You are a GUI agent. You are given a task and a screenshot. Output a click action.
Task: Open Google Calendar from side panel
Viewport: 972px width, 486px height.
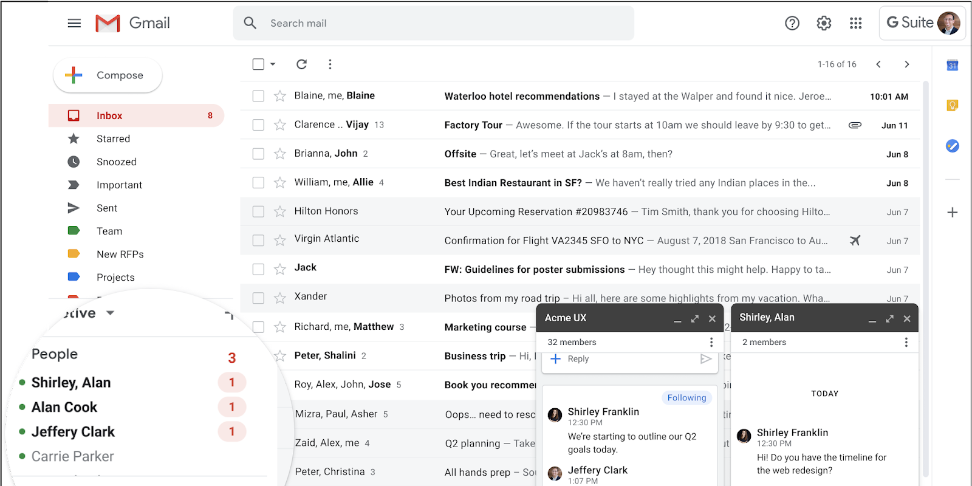point(952,65)
